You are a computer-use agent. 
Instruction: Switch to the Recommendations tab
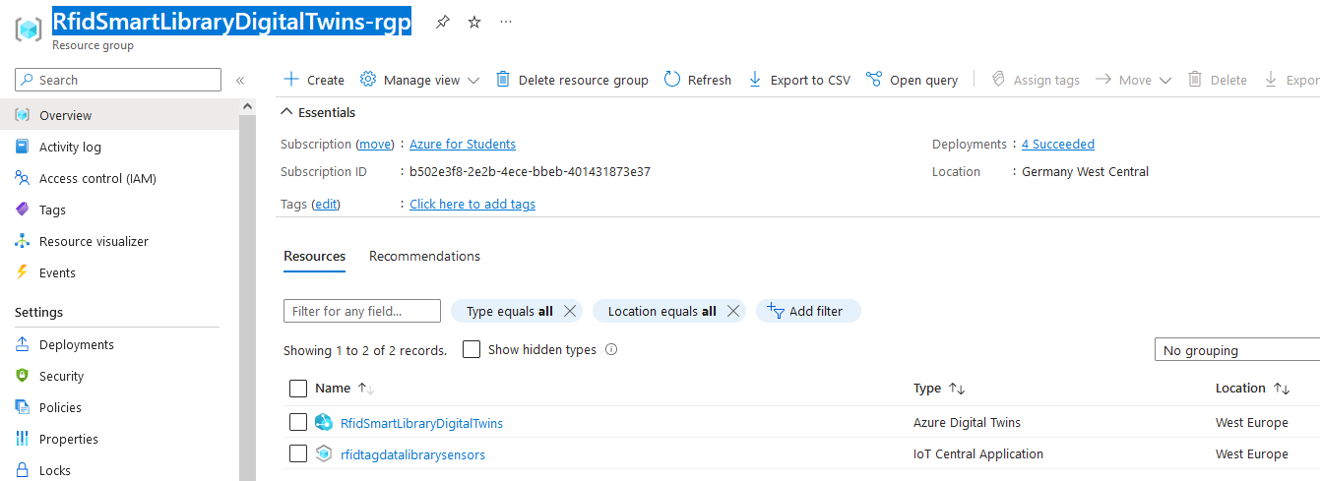(425, 256)
